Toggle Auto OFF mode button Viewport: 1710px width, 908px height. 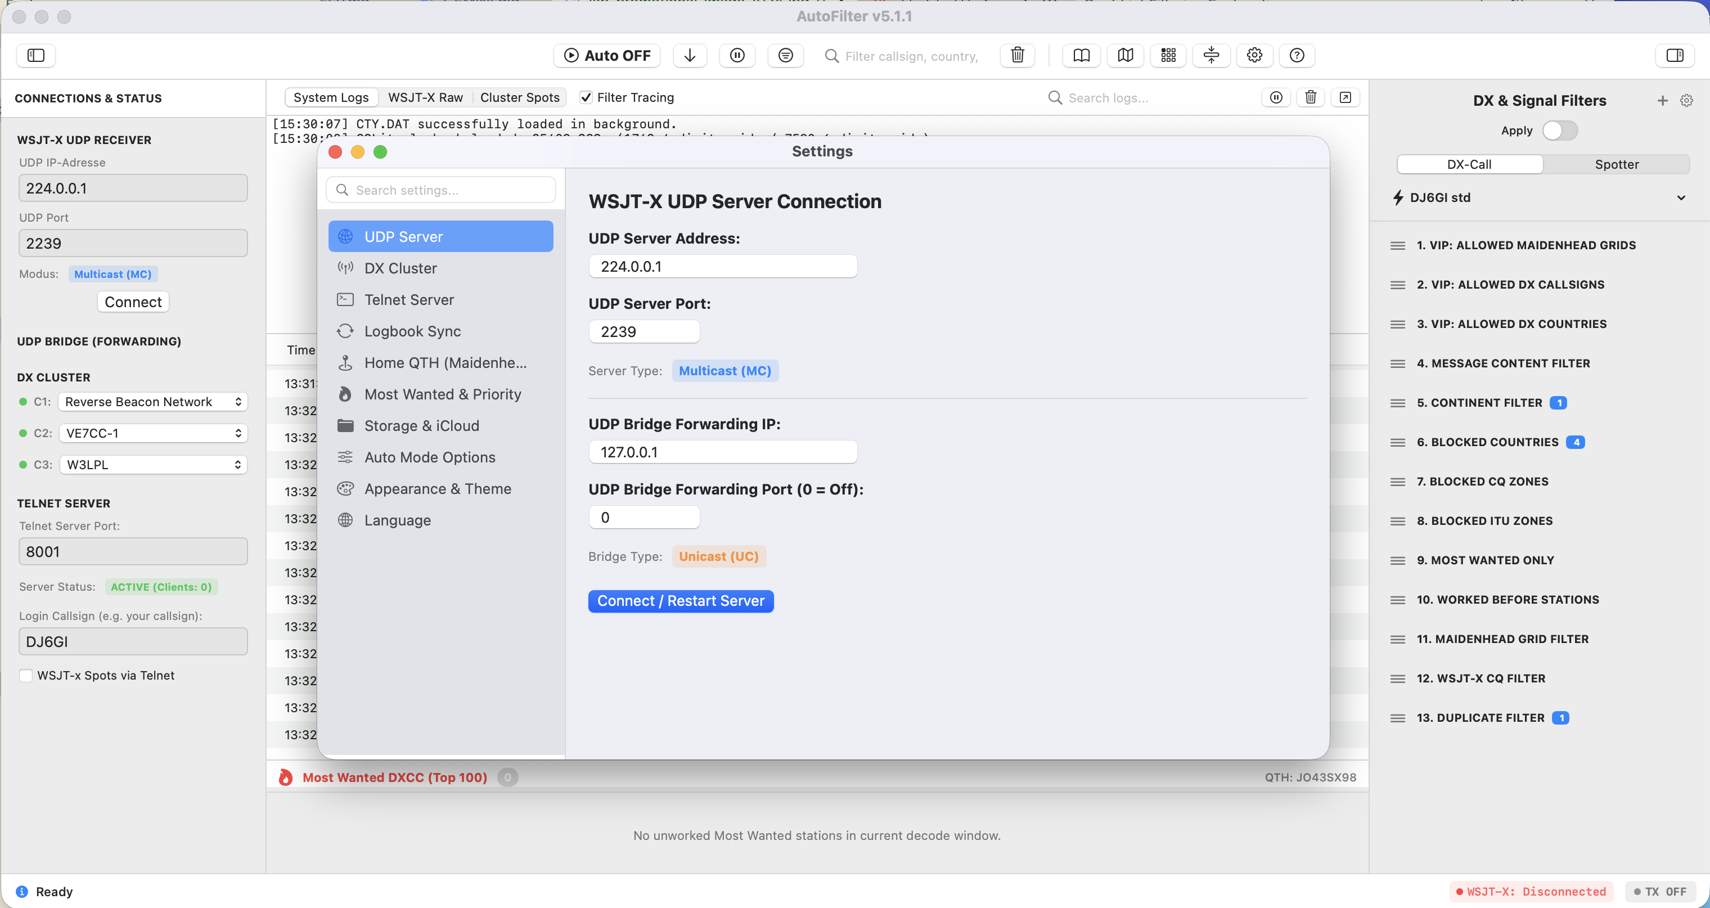click(607, 56)
